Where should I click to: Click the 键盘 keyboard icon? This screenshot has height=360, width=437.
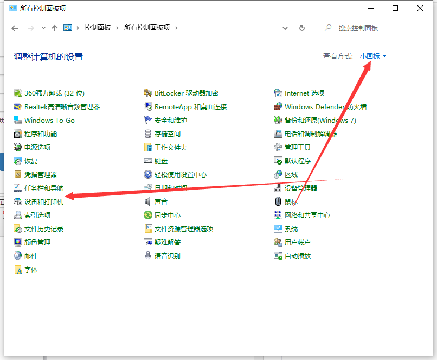(148, 161)
